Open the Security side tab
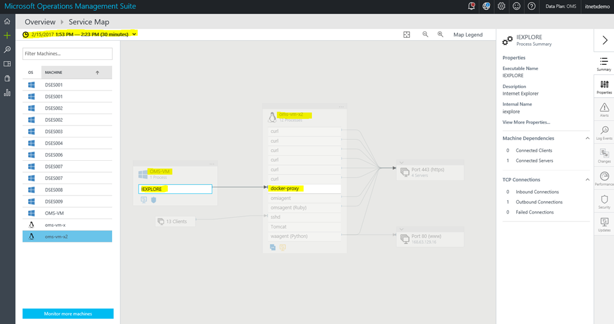Screen dimensions: 614x324 pos(604,201)
